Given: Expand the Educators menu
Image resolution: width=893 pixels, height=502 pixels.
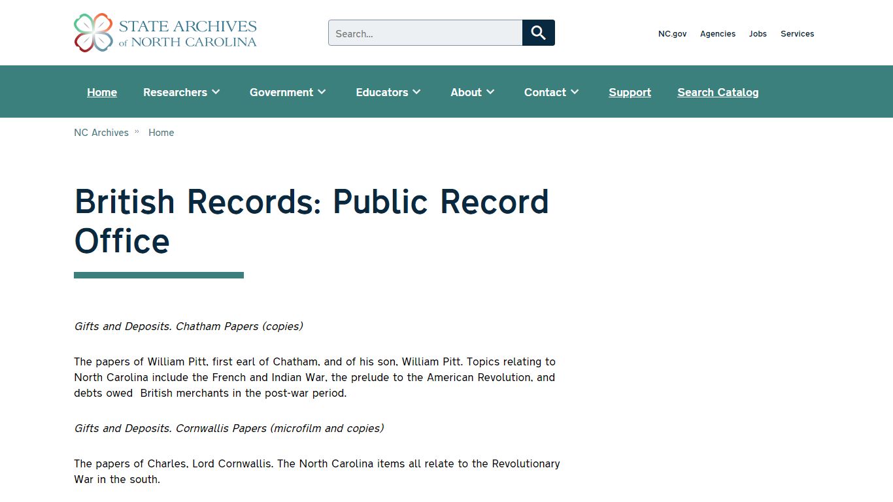Looking at the screenshot, I should click(x=388, y=92).
